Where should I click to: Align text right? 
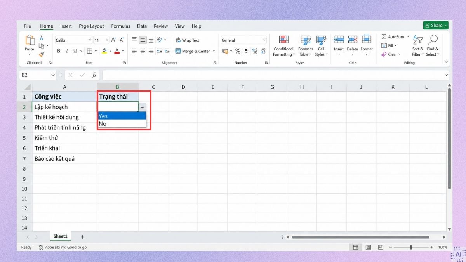pos(151,51)
